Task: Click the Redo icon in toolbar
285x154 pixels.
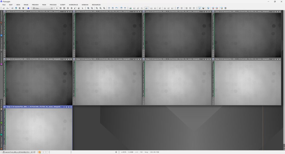Action: pyautogui.click(x=8, y=8)
